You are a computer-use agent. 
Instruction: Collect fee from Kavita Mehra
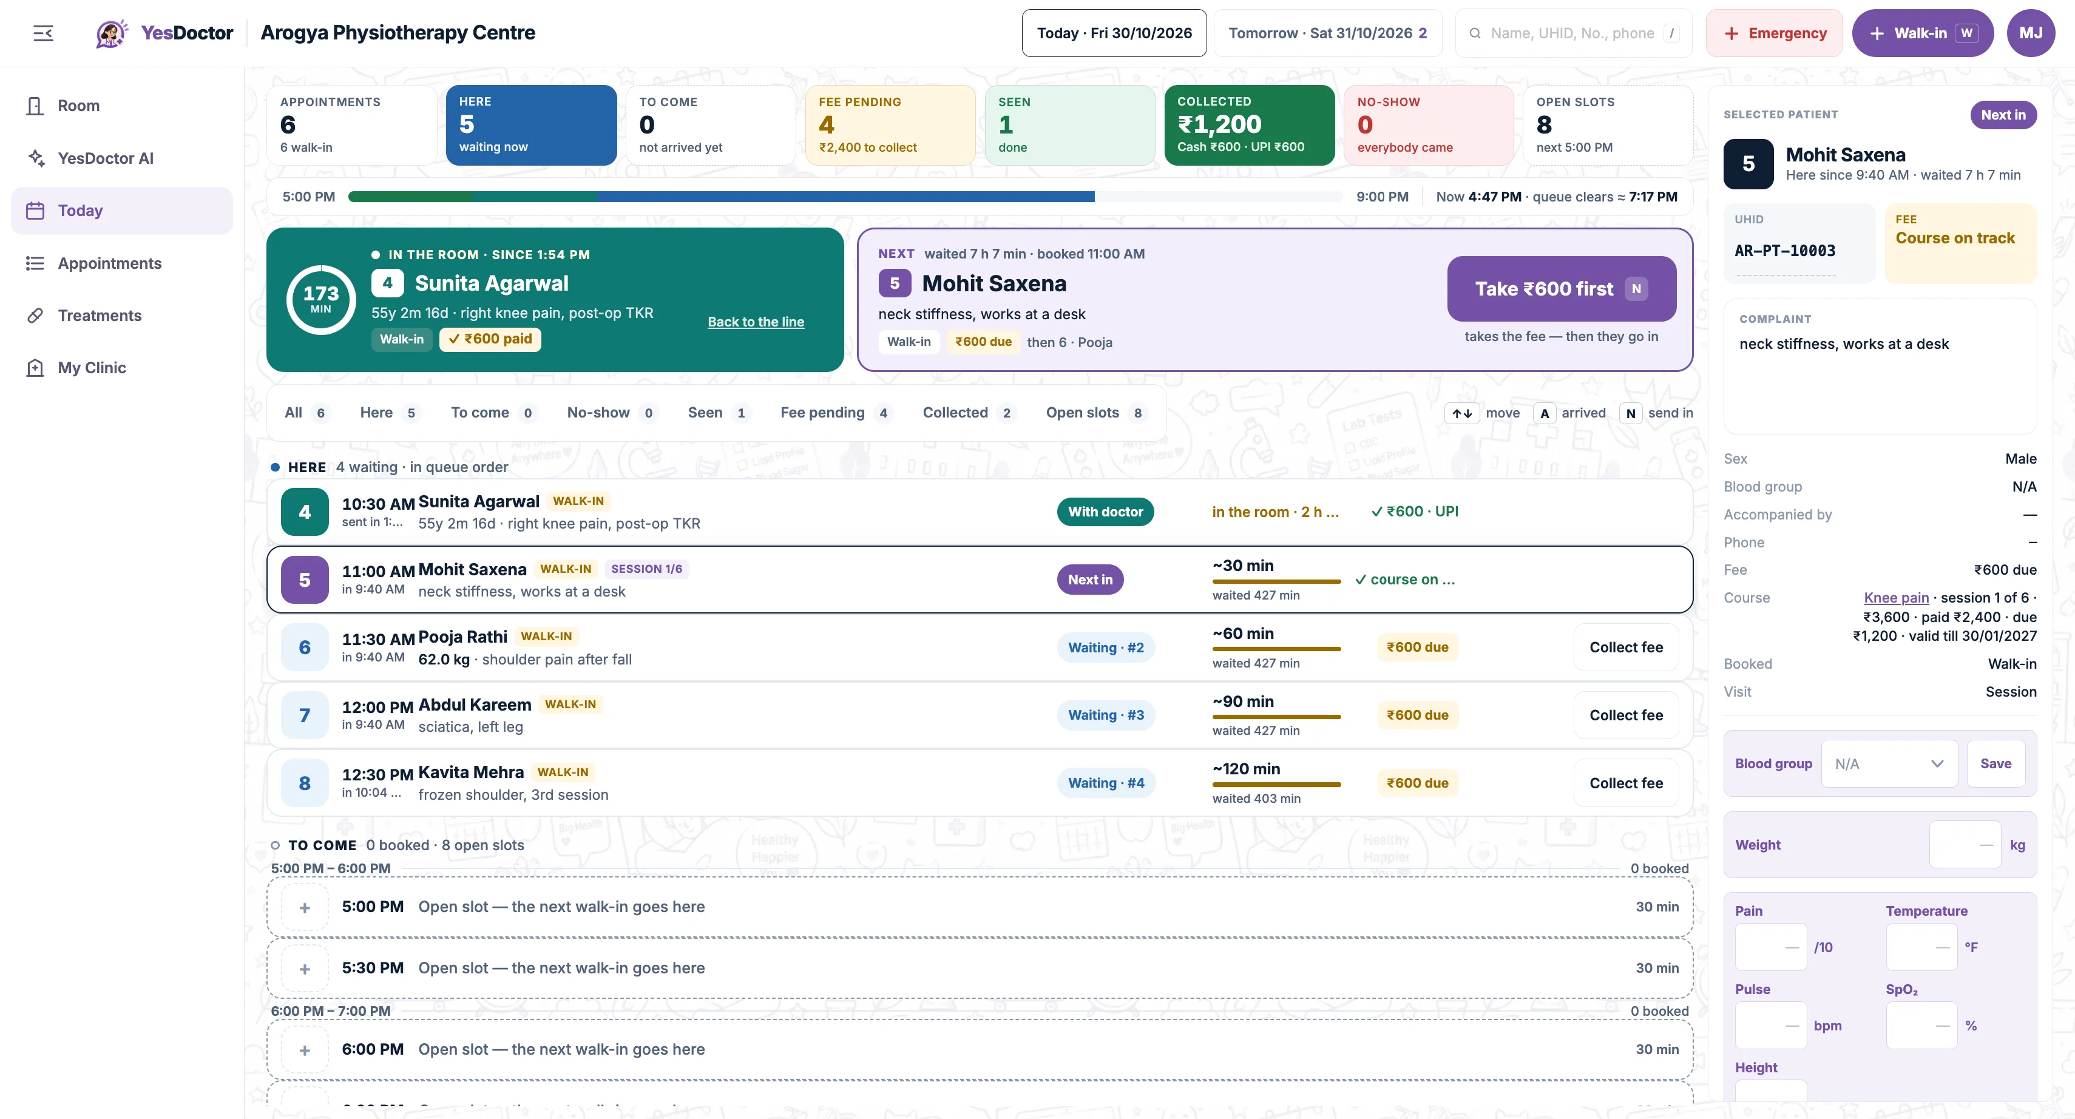[x=1625, y=783]
